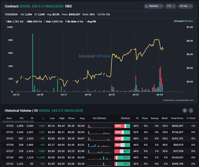Click the (9D) days-to-expiry label
The height and width of the screenshot is (167, 199).
[68, 6]
